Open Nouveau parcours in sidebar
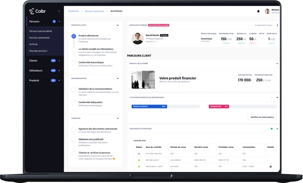 (x=38, y=51)
